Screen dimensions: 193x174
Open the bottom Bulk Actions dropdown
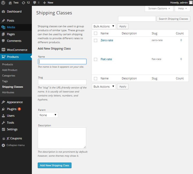coord(104,87)
